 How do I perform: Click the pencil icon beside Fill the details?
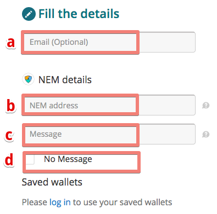(29, 14)
